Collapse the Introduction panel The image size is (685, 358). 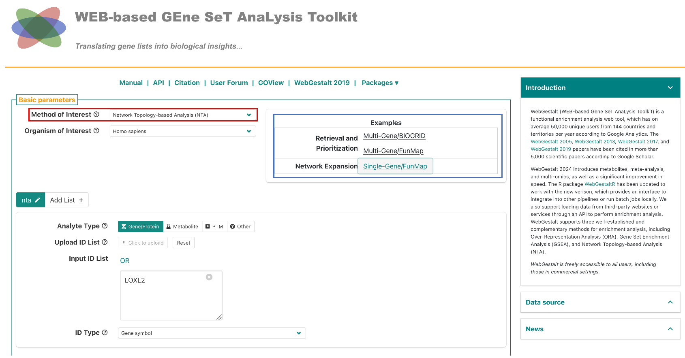click(x=600, y=88)
